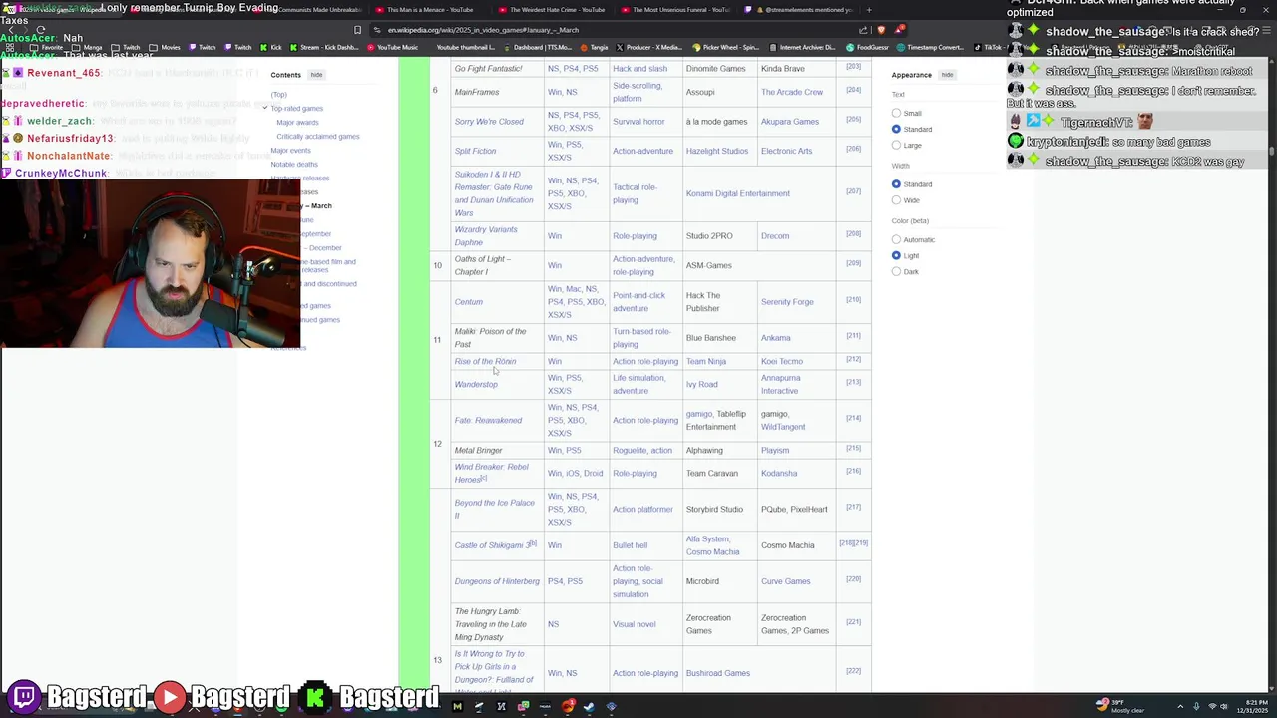This screenshot has width=1277, height=718.
Task: Open citation reference [212]
Action: point(853,359)
